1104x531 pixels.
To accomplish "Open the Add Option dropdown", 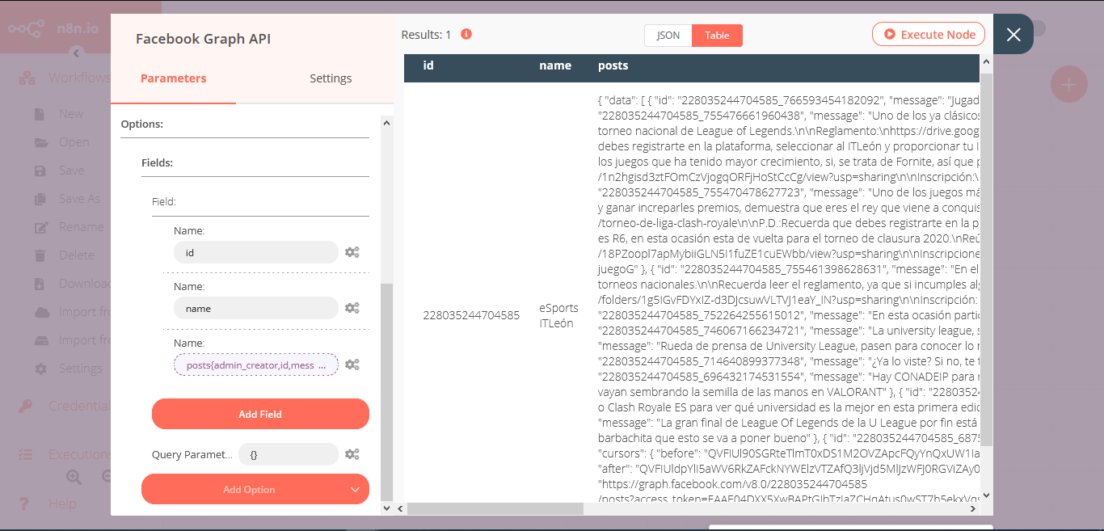I will coord(255,489).
